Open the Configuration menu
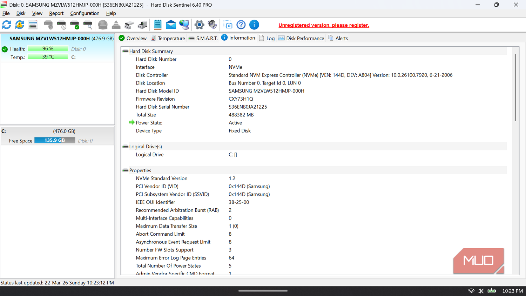This screenshot has width=526, height=296. (x=85, y=13)
